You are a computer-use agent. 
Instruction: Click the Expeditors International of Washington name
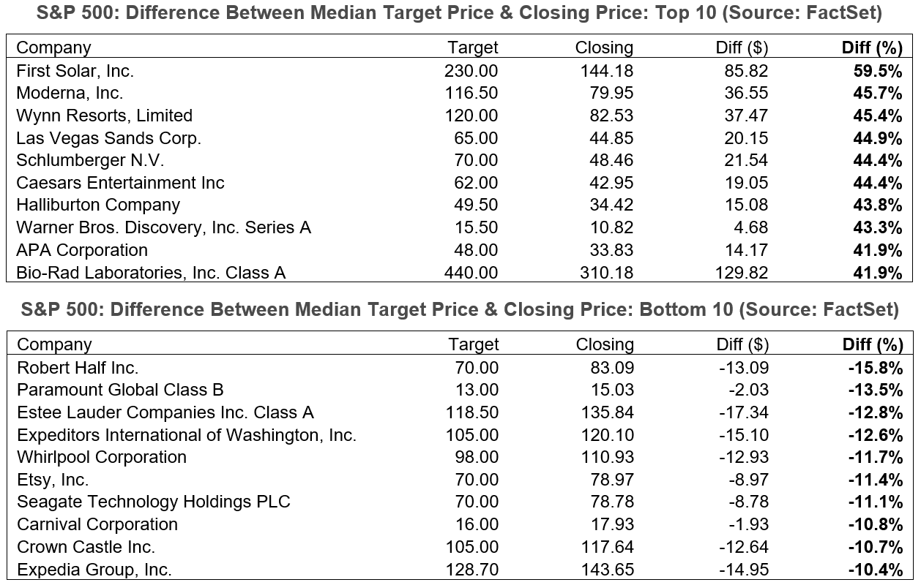tap(187, 435)
